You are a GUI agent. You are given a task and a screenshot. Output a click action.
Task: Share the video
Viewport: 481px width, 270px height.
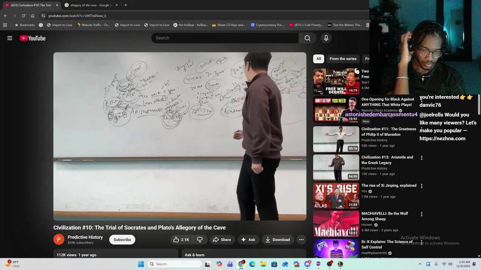point(222,240)
